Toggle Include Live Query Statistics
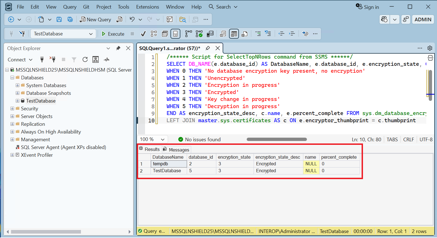The height and width of the screenshot is (238, 437). tap(199, 34)
